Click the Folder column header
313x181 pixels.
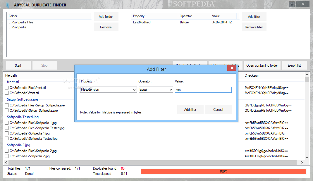coord(49,16)
